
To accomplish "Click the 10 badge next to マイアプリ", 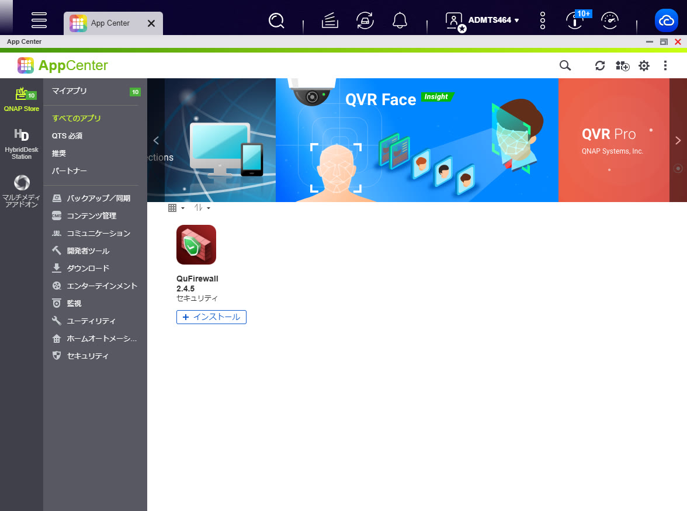I will coord(136,92).
